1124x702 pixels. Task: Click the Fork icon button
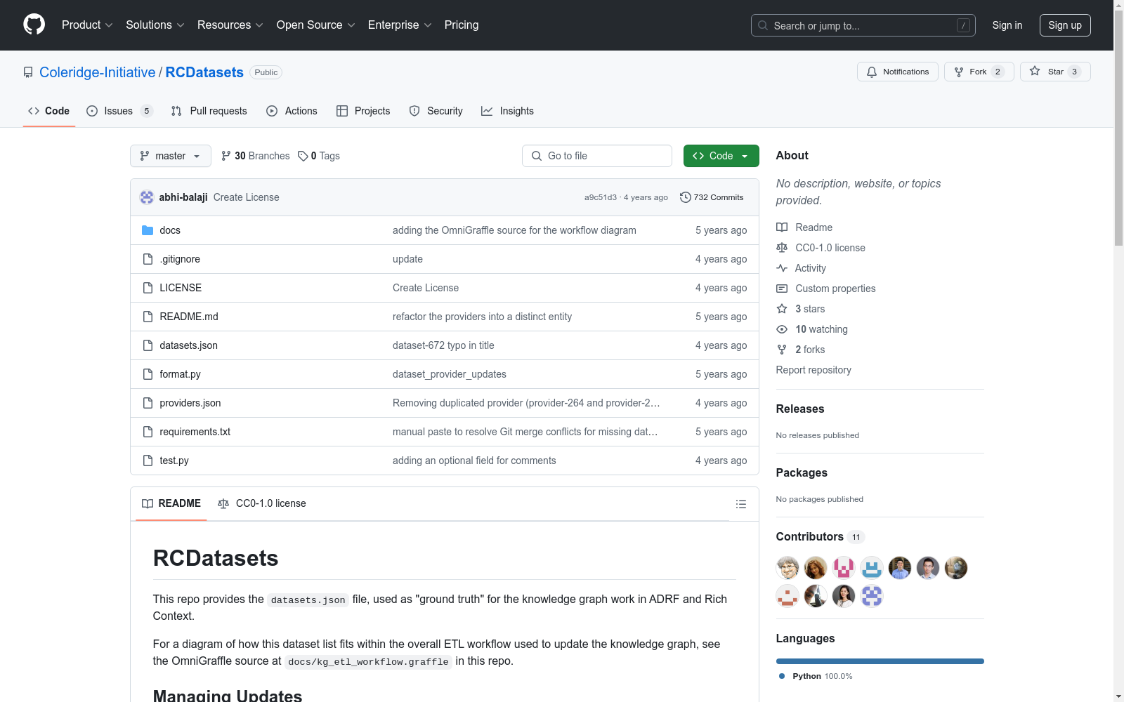coord(979,72)
